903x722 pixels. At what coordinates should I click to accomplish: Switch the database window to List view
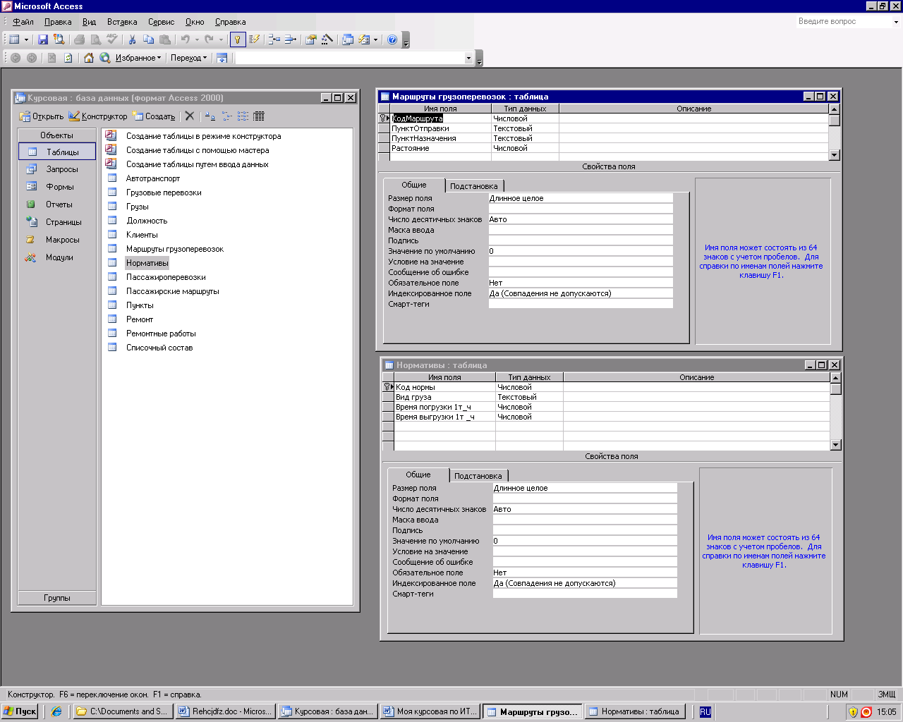click(243, 116)
